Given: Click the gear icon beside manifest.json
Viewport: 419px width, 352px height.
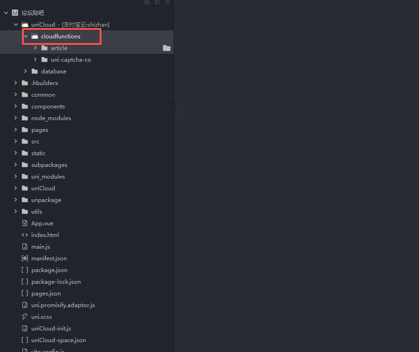Looking at the screenshot, I should pyautogui.click(x=25, y=258).
